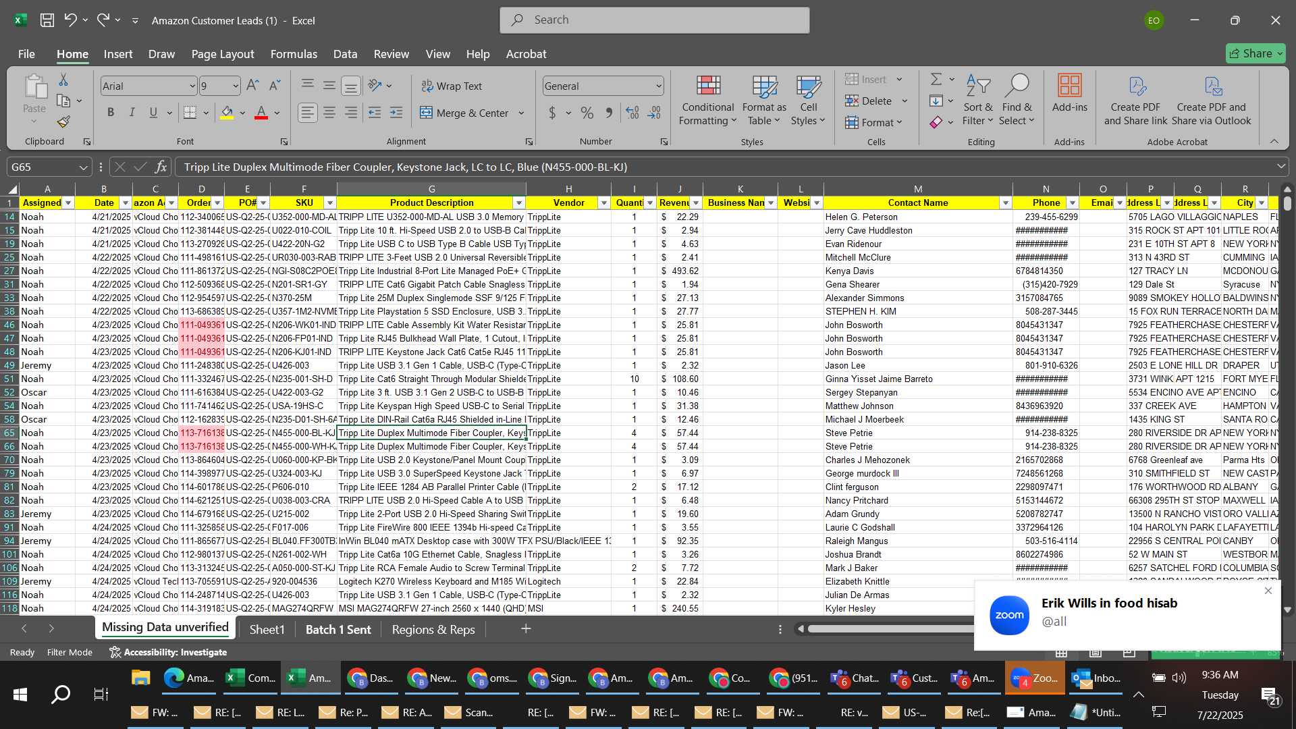Viewport: 1296px width, 729px height.
Task: Expand the formula bar
Action: pyautogui.click(x=1280, y=167)
